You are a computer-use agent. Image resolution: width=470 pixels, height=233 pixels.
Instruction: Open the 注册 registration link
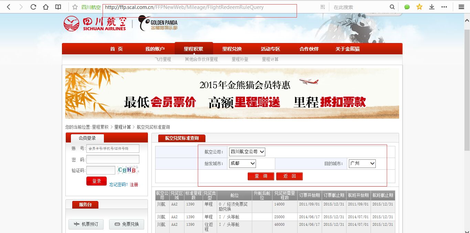pyautogui.click(x=134, y=184)
